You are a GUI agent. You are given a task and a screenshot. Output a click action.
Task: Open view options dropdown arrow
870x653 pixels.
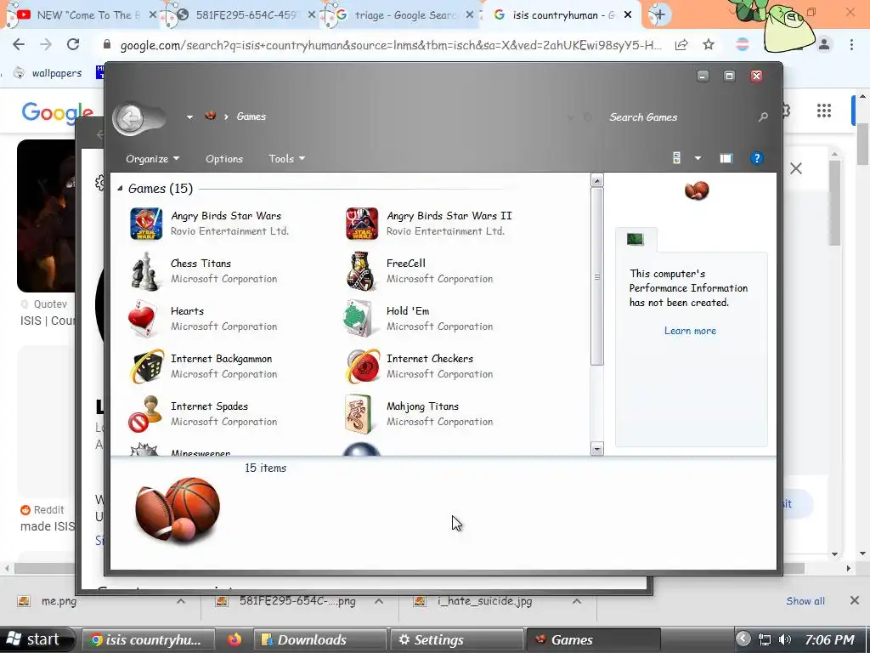point(698,159)
